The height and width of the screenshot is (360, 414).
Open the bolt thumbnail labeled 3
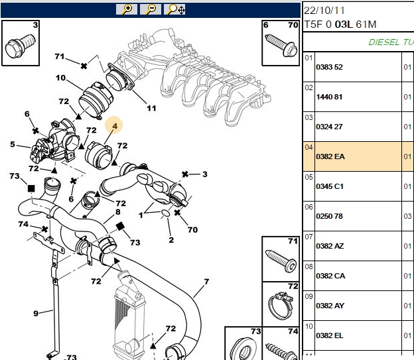point(21,43)
